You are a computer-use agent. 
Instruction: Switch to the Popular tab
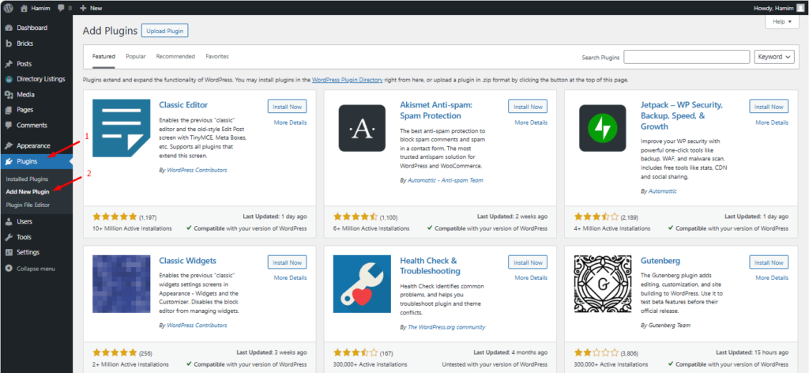(136, 57)
